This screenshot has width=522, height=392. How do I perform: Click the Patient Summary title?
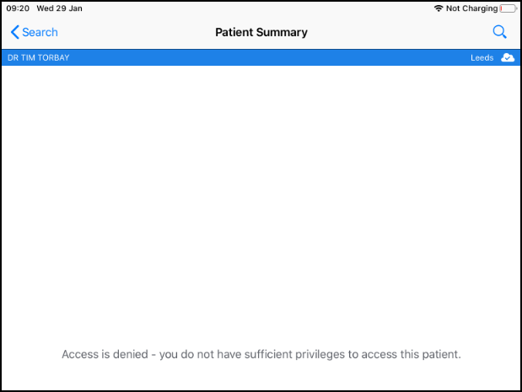261,32
